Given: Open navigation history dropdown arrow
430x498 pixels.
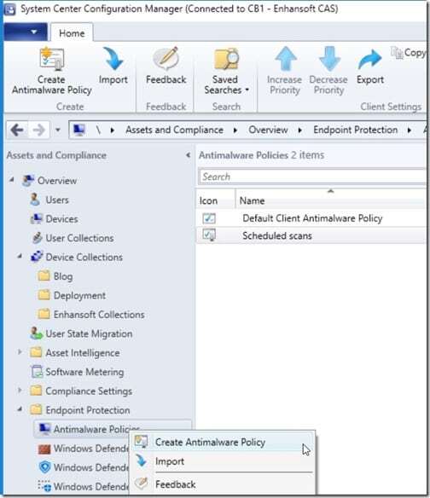Looking at the screenshot, I should [58, 130].
